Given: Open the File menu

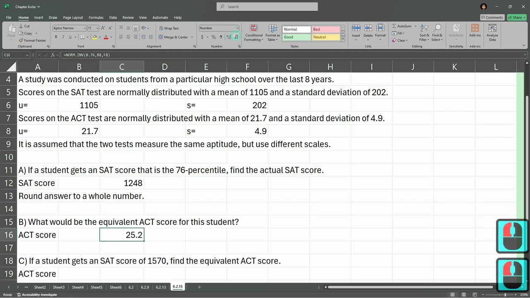Looking at the screenshot, I should click(x=8, y=17).
